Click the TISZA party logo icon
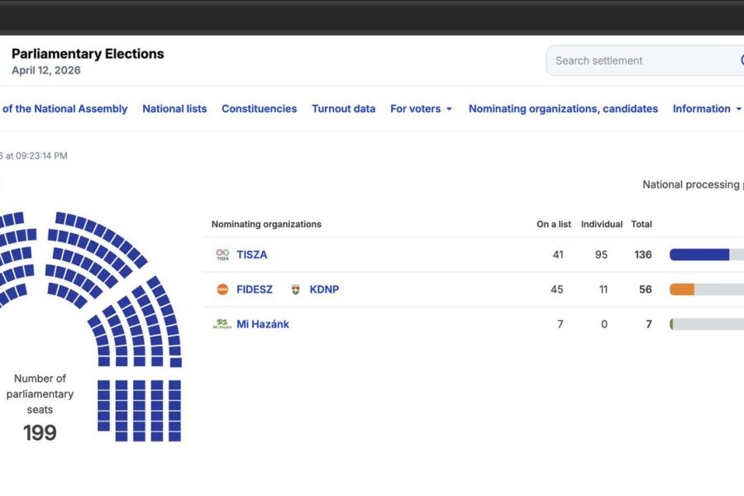744x496 pixels. (x=222, y=255)
